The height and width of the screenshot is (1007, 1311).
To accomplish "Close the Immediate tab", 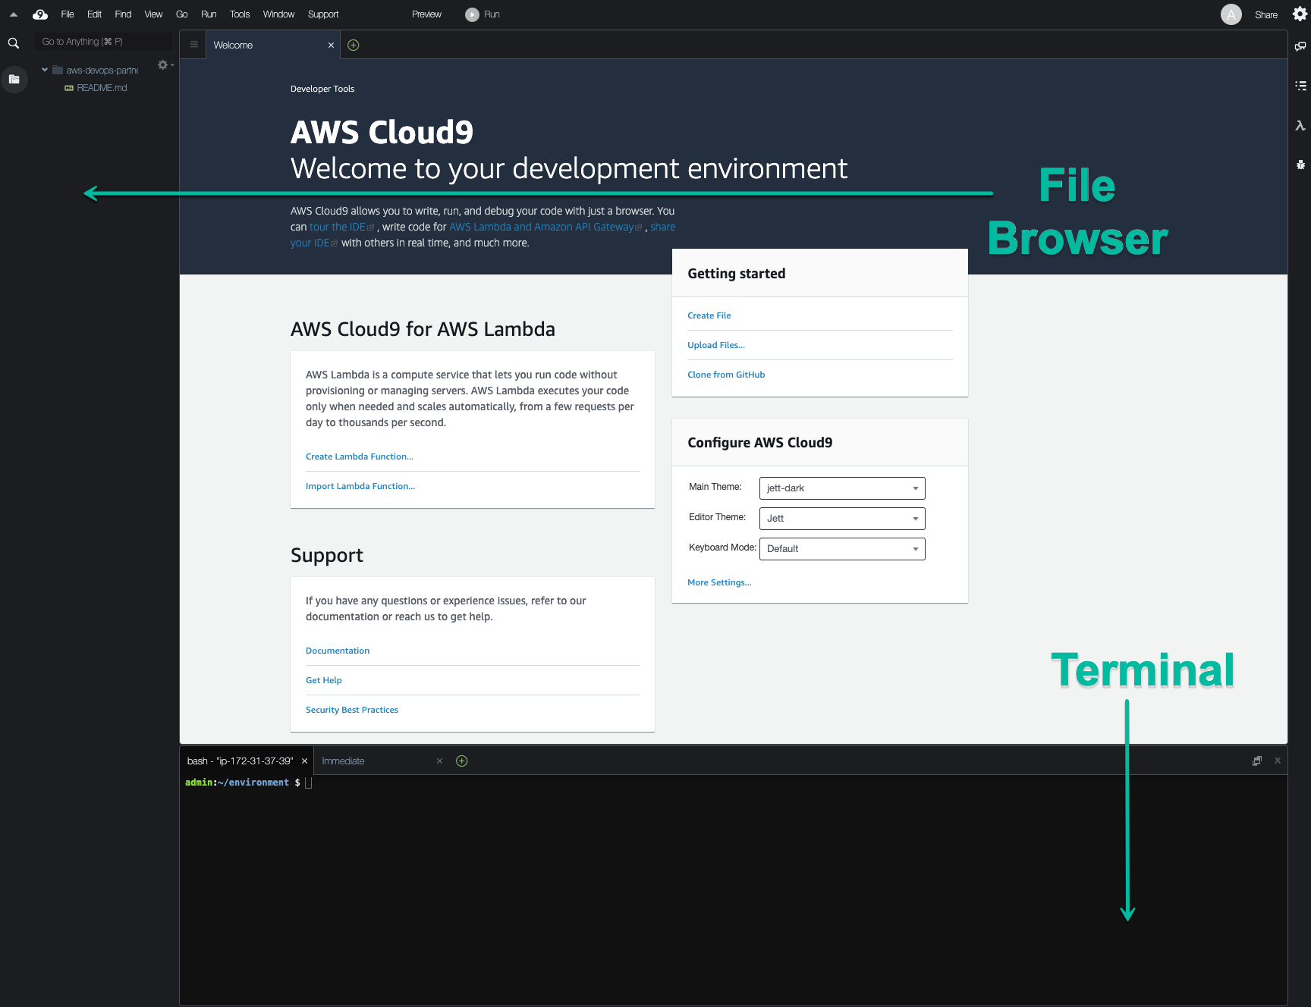I will coord(439,761).
